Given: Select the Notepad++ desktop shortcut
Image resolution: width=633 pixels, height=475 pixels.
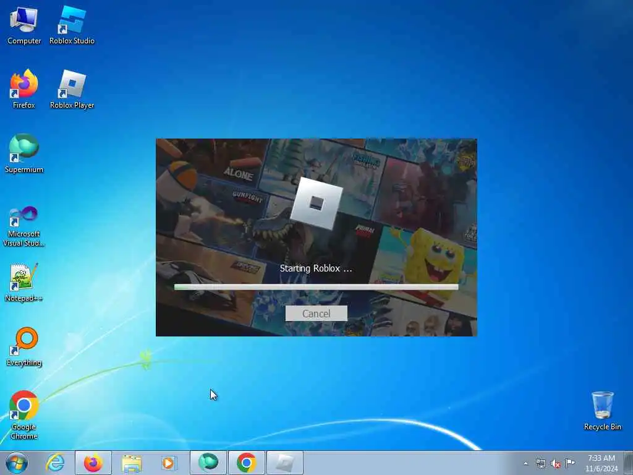Looking at the screenshot, I should pos(24,283).
